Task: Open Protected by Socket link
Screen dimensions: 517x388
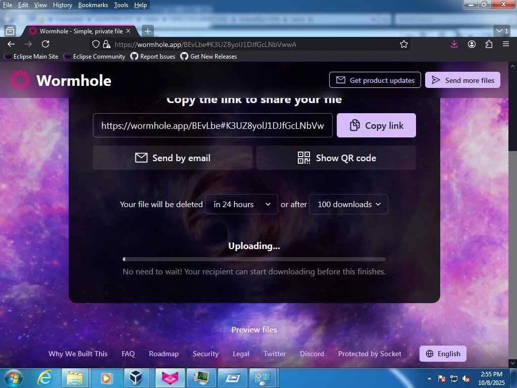Action: pos(370,354)
